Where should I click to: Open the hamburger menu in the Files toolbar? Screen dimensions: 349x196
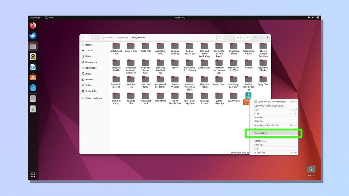tap(248, 37)
